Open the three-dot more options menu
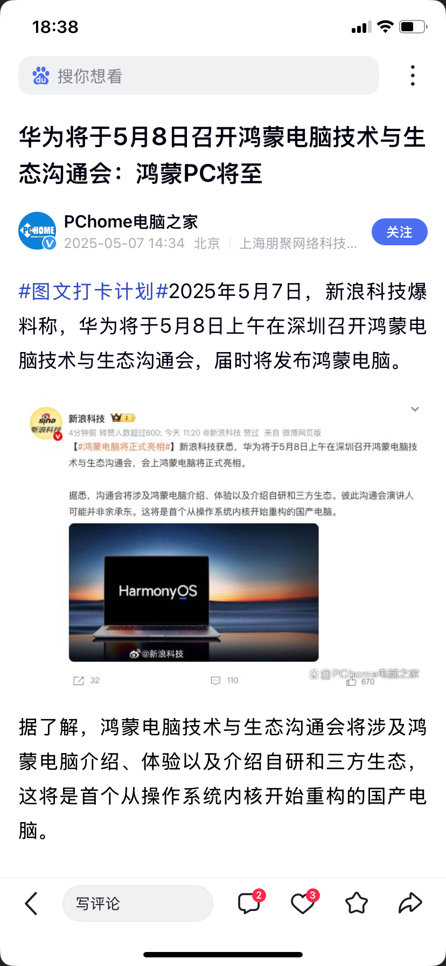Image resolution: width=446 pixels, height=966 pixels. pos(413,75)
